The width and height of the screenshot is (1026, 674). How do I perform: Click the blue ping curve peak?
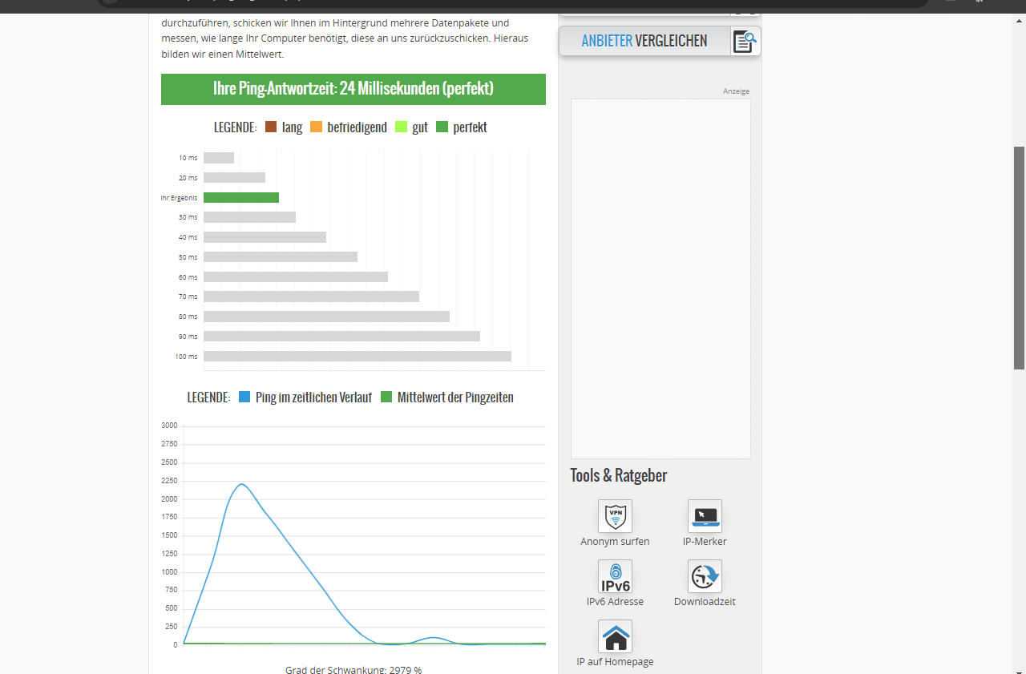pyautogui.click(x=241, y=484)
